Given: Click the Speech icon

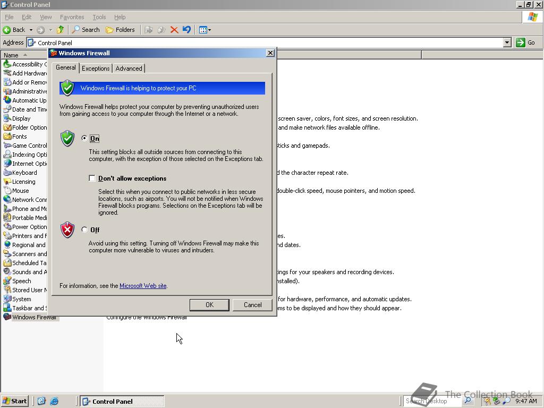Looking at the screenshot, I should coord(7,280).
